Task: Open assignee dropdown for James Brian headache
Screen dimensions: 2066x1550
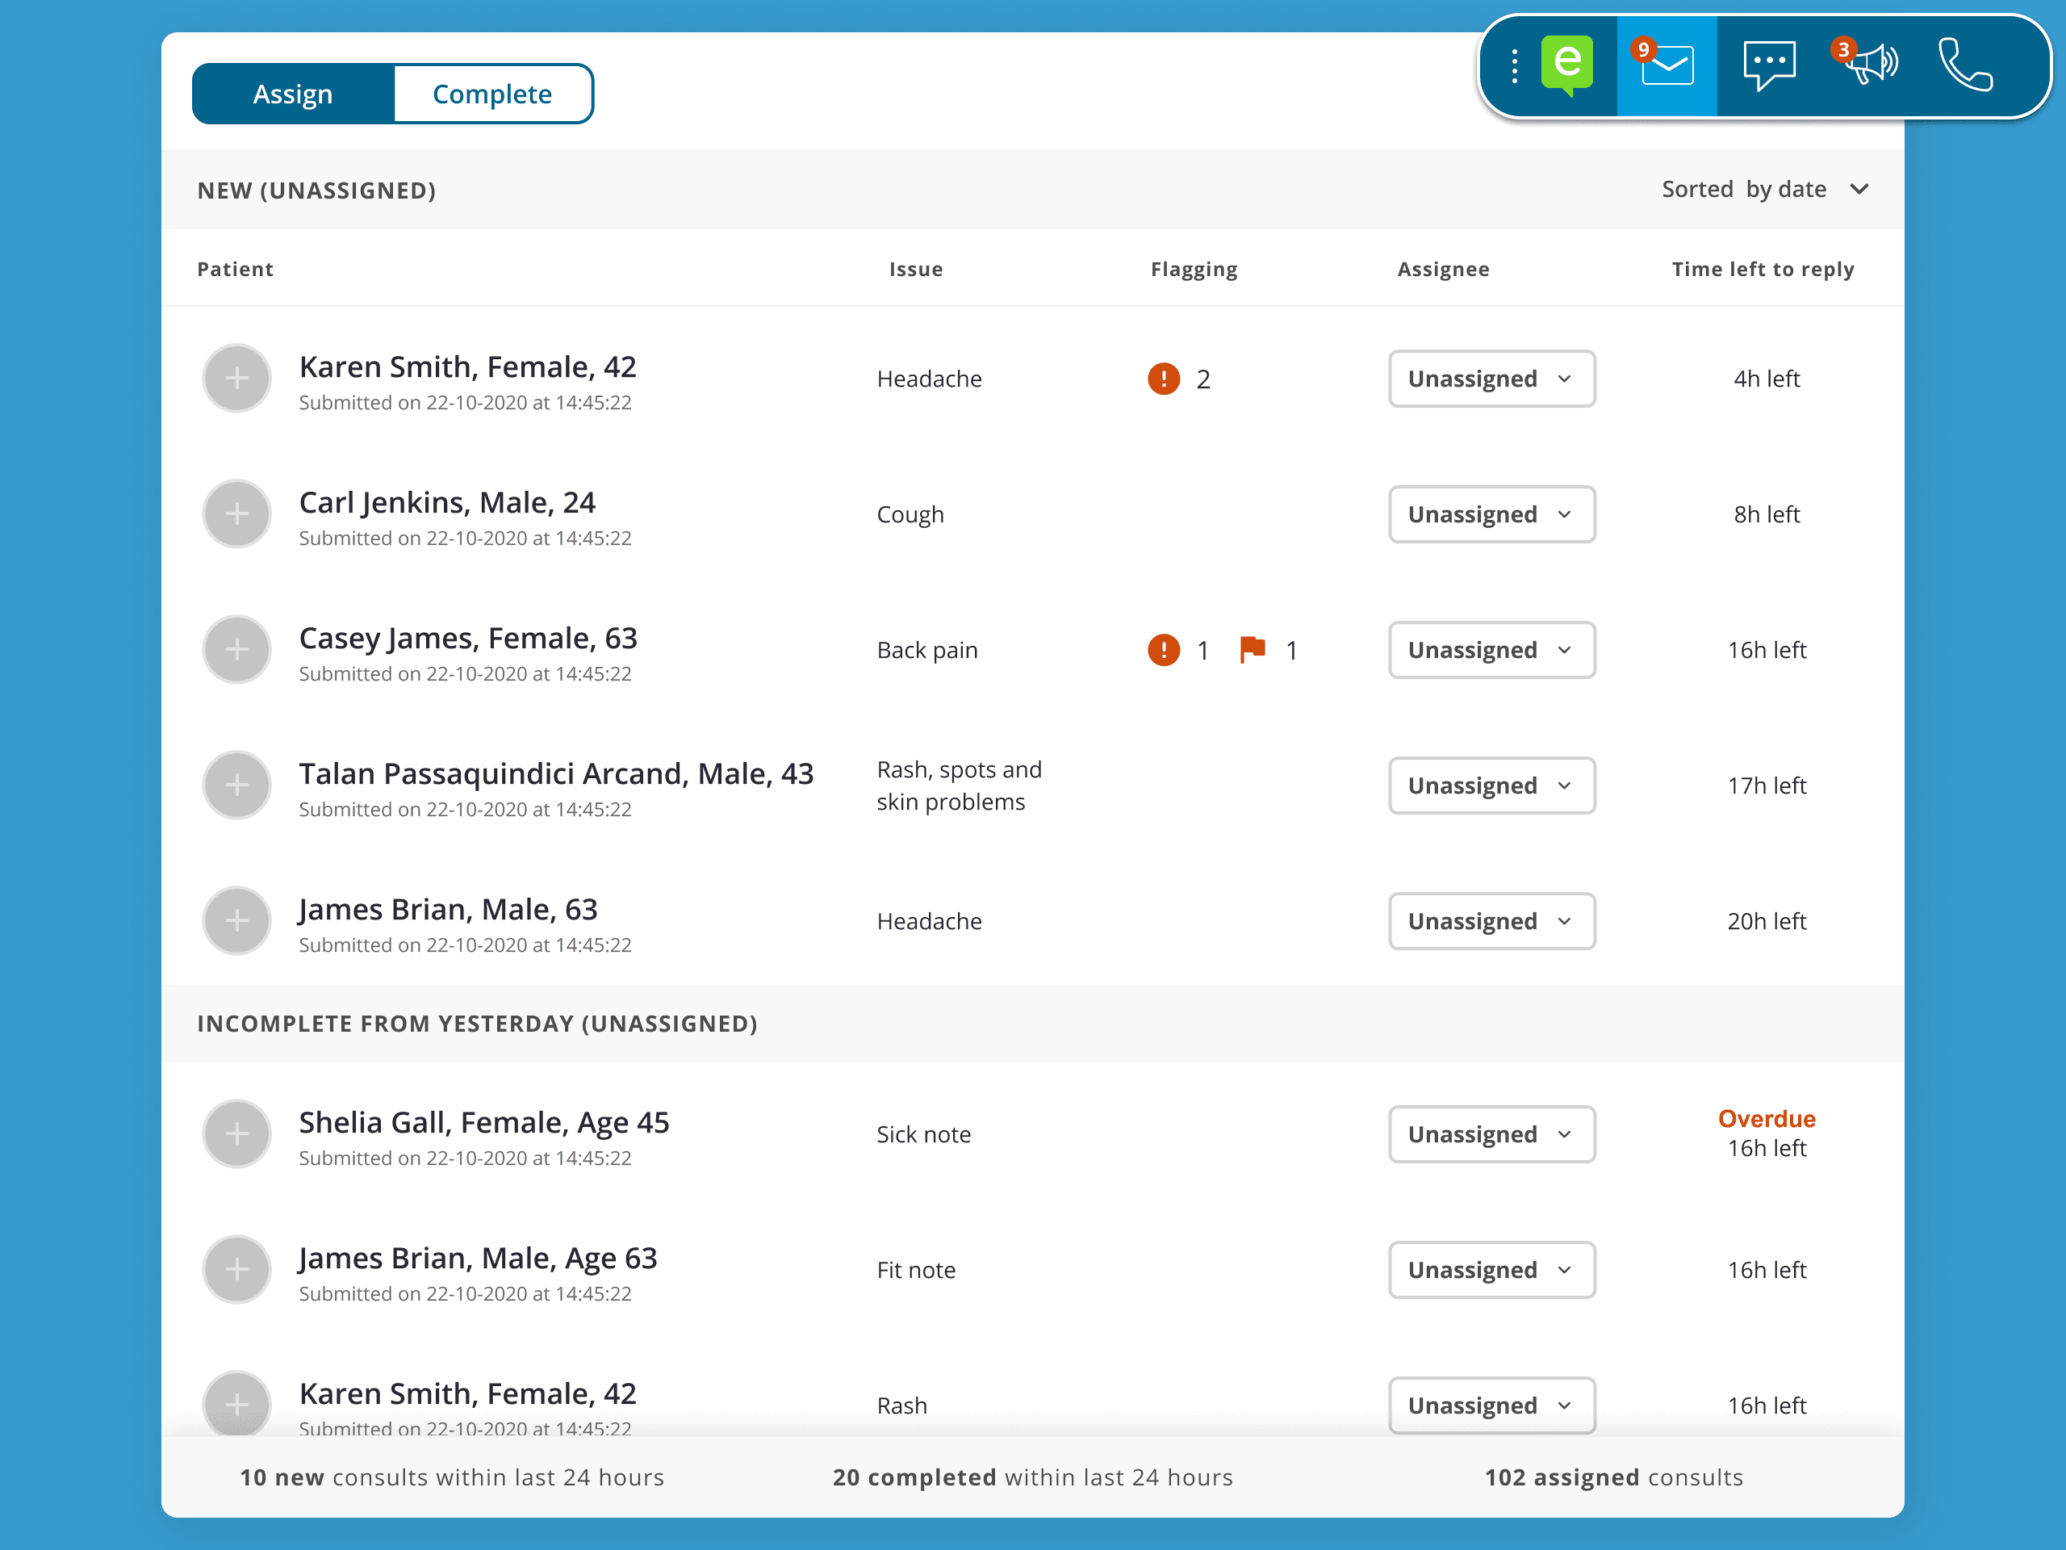Action: tap(1491, 921)
